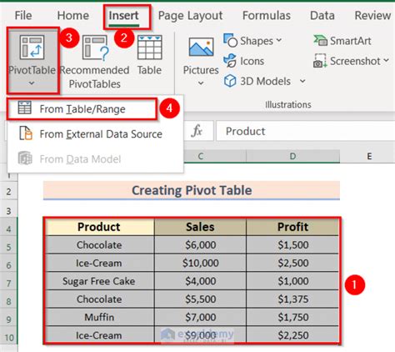The image size is (395, 352).
Task: Open the 3D Models dropdown arrow
Action: click(302, 81)
